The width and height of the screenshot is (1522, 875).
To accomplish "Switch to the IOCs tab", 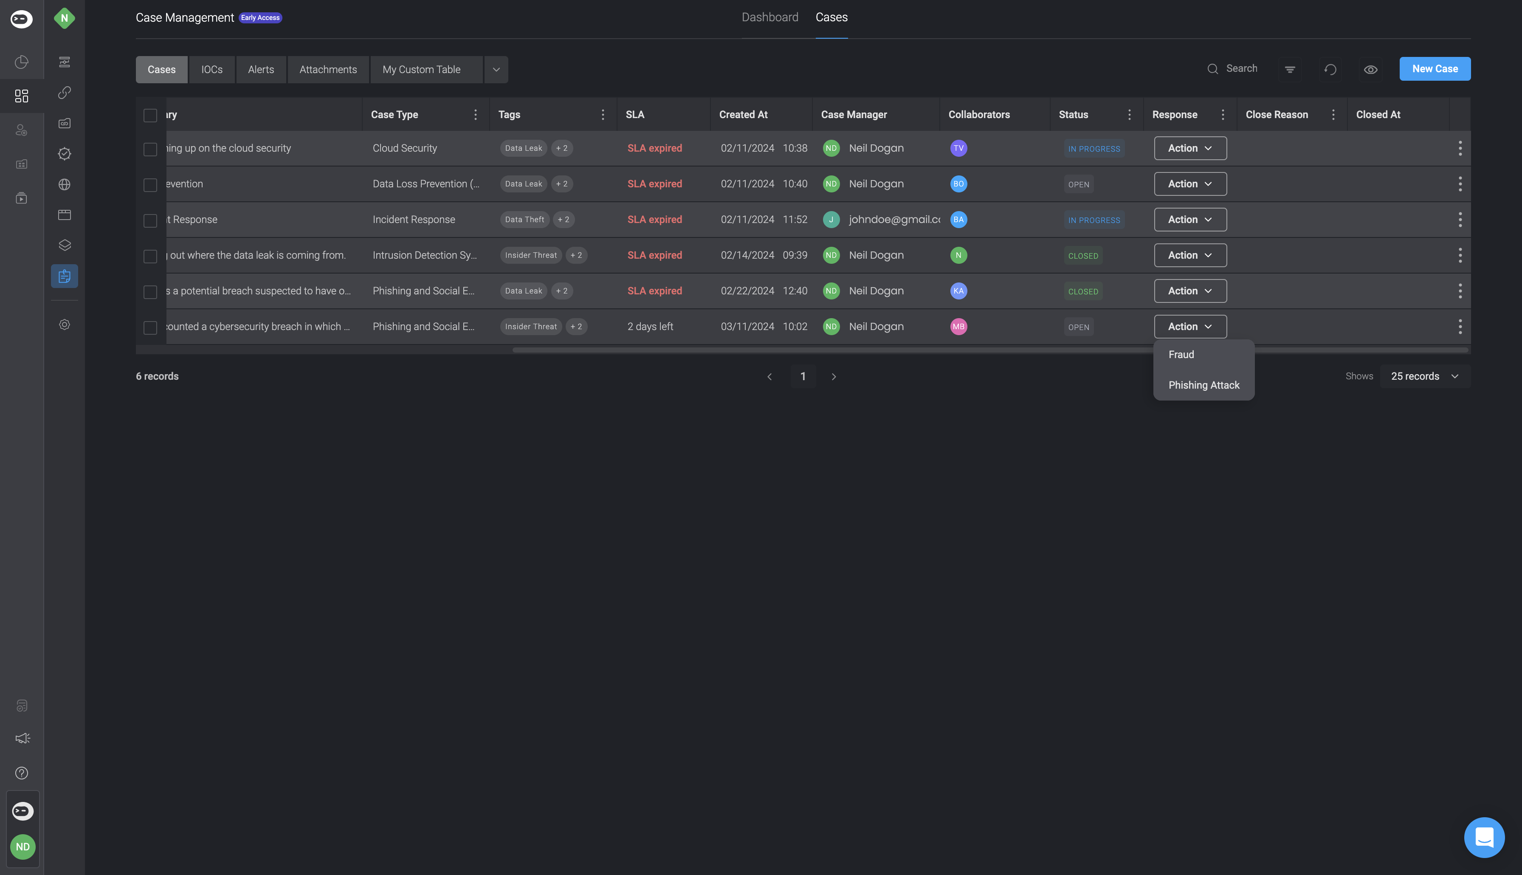I will [x=211, y=70].
